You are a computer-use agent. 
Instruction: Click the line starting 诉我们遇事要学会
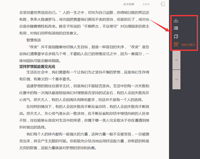[x=84, y=54]
